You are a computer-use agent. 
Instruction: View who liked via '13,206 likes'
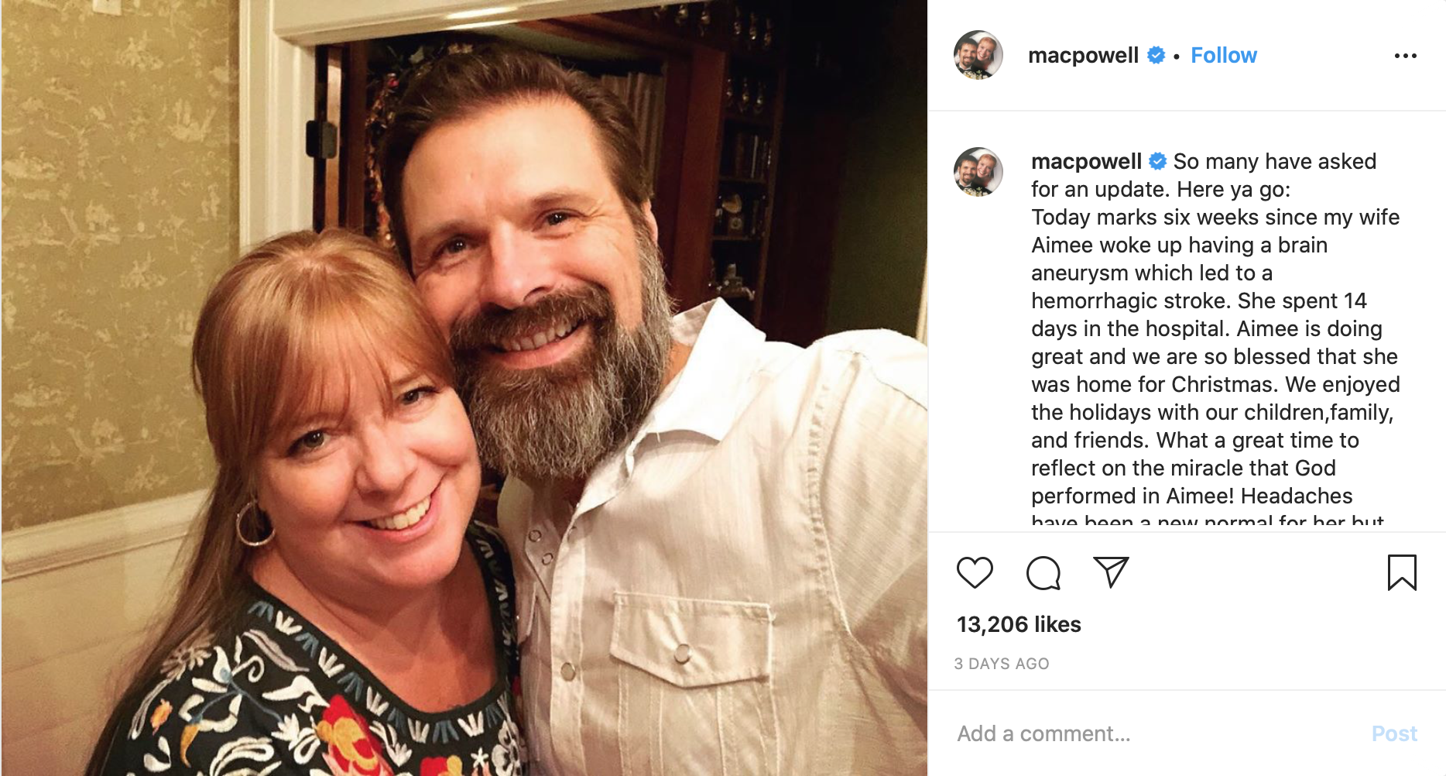(1019, 624)
